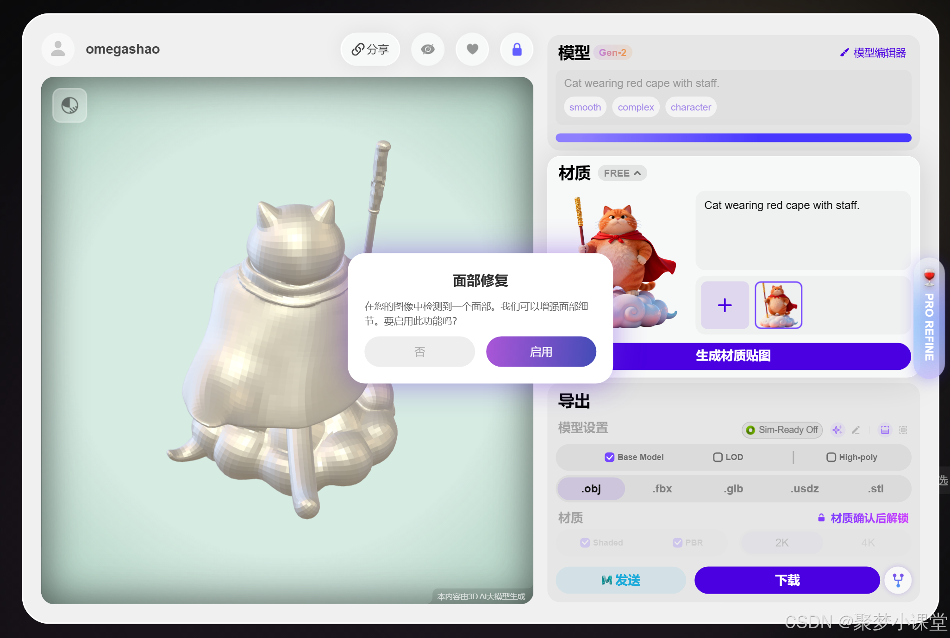Click the bottom pivot alignment icon

tap(885, 430)
